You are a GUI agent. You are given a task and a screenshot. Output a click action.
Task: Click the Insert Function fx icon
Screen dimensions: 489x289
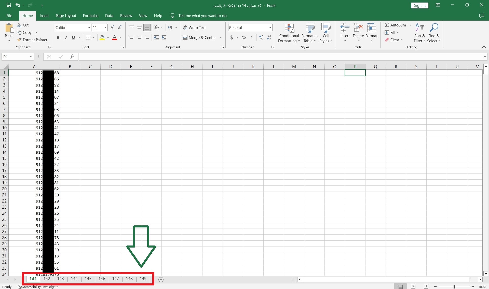[x=72, y=57]
